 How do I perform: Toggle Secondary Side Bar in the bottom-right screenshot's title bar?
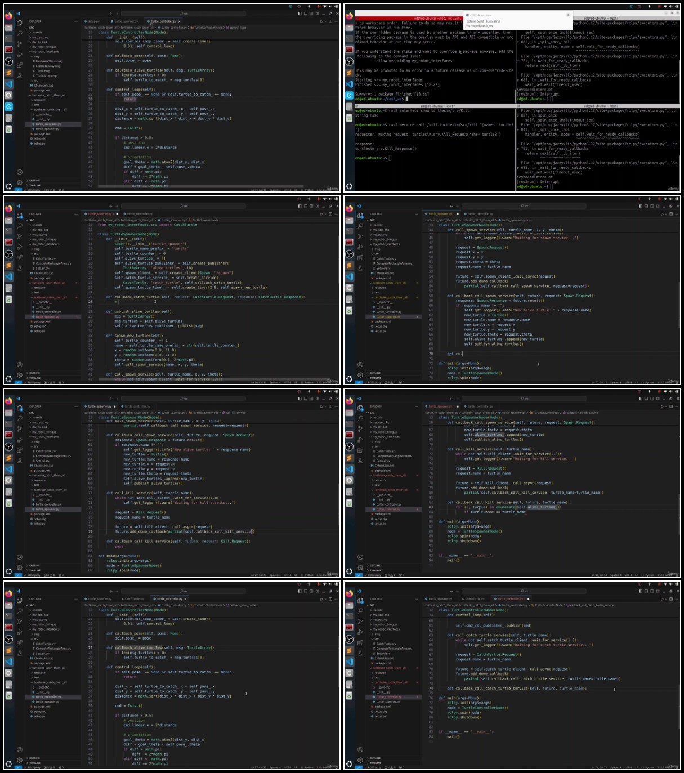651,591
